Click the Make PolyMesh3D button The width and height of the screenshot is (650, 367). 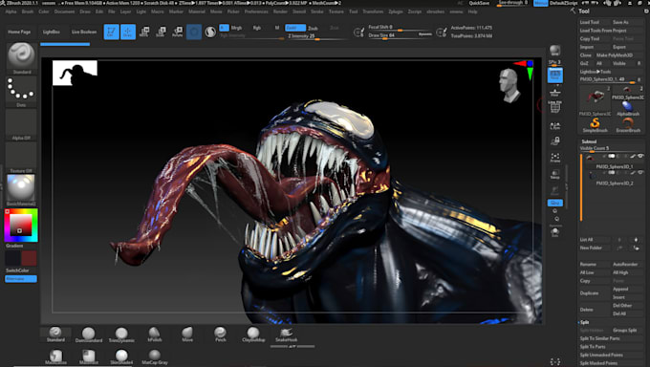point(615,54)
